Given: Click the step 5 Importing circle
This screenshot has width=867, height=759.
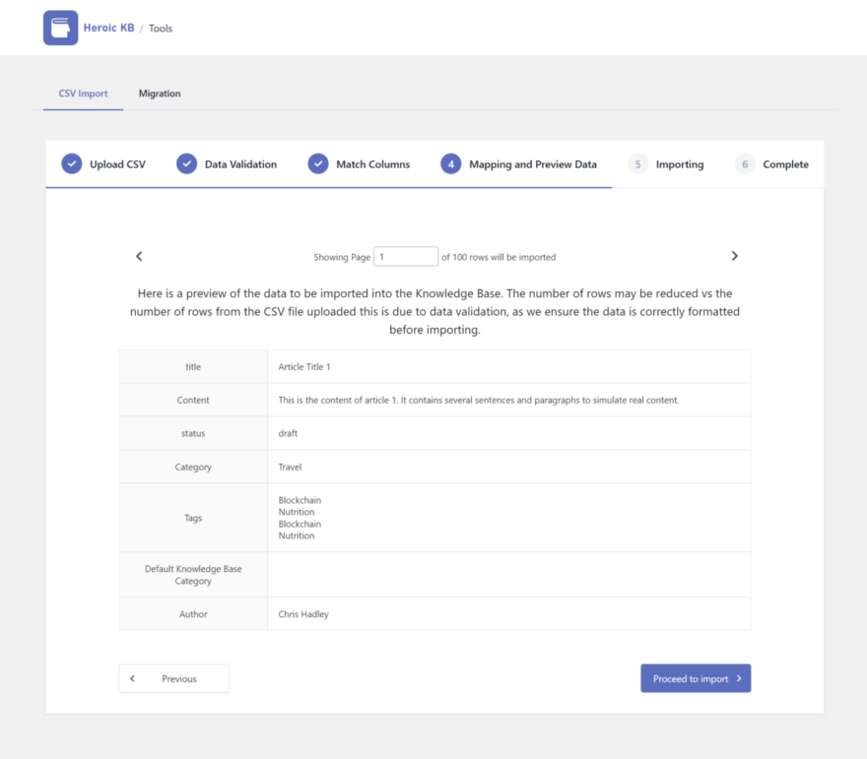Looking at the screenshot, I should point(638,164).
